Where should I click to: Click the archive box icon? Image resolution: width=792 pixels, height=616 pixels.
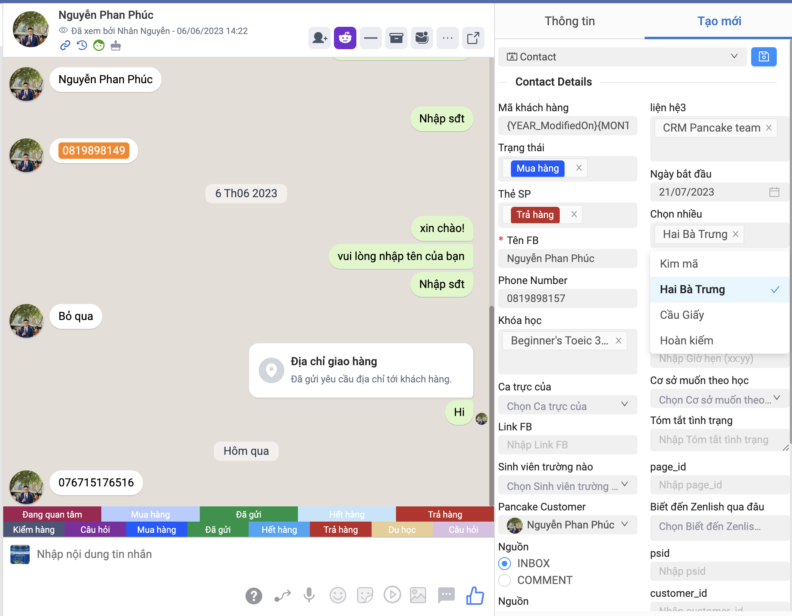click(x=396, y=38)
